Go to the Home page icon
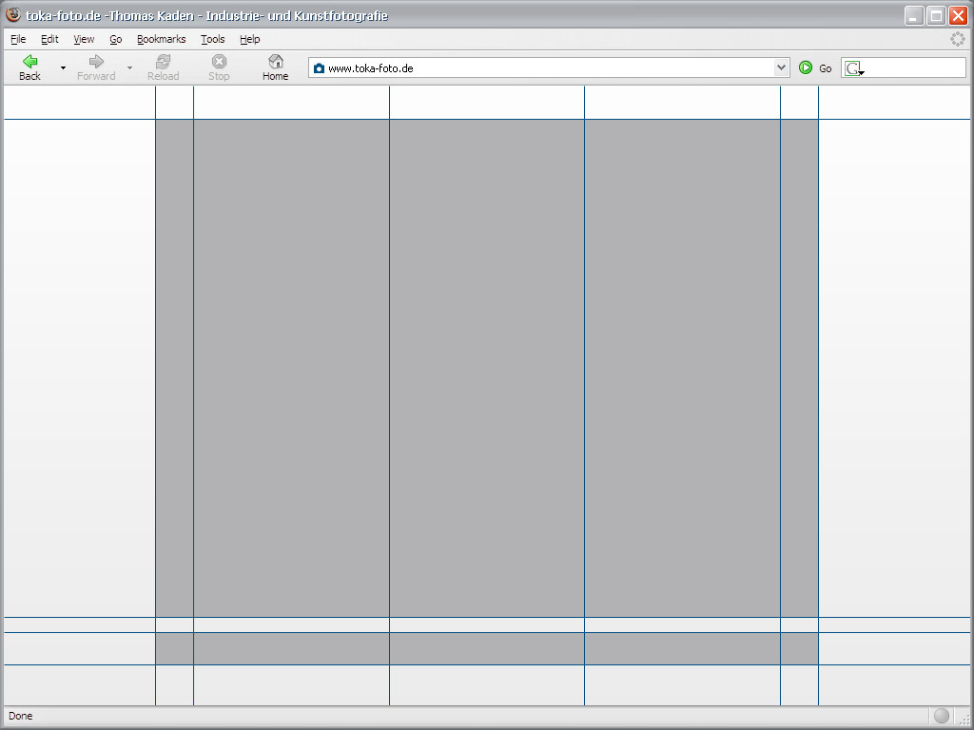 click(275, 62)
